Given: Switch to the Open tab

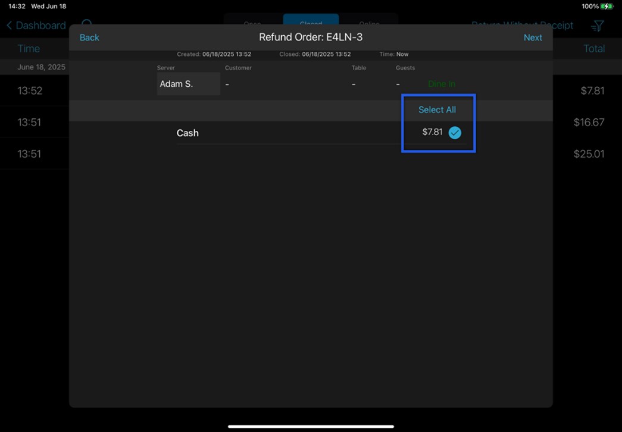Looking at the screenshot, I should 252,23.
